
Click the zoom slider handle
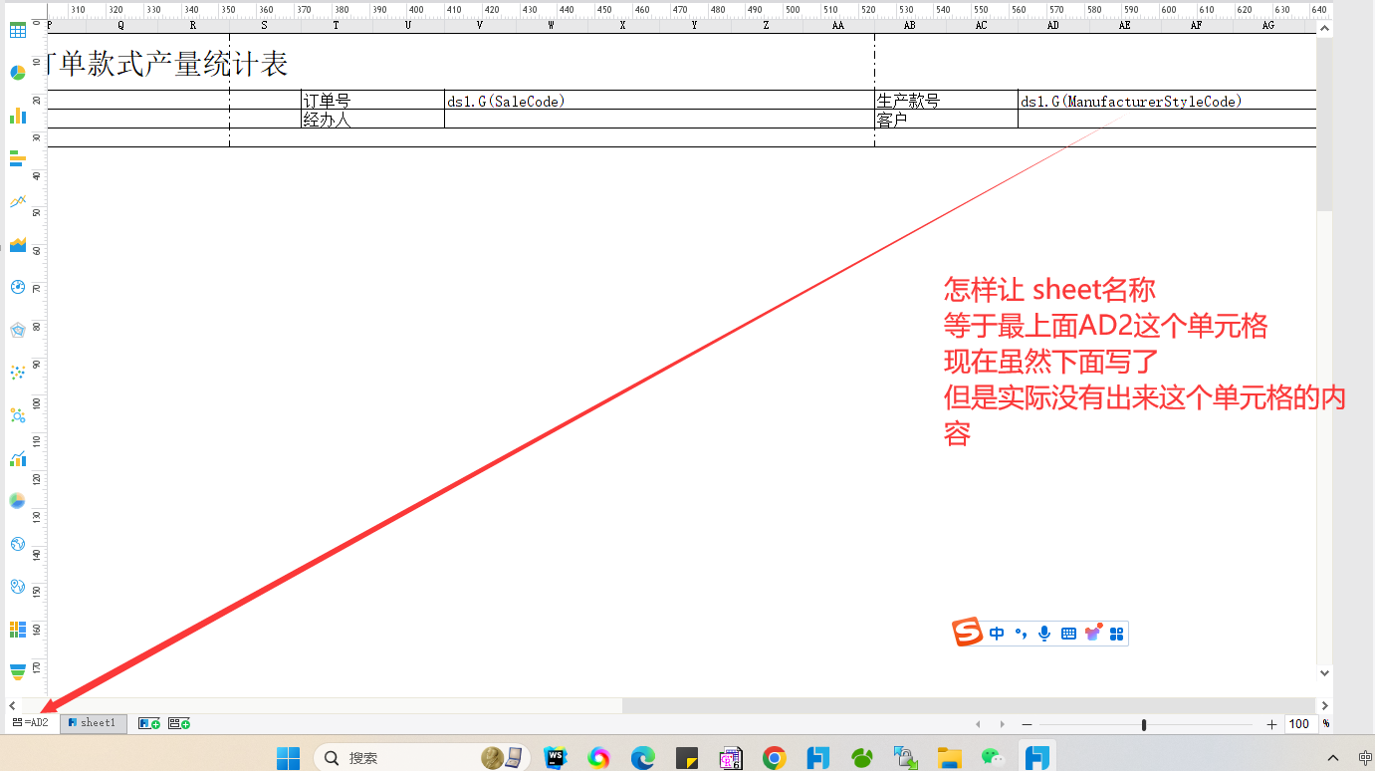click(1144, 724)
